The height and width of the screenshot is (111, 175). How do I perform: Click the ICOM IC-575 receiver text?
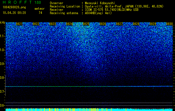point(112,10)
